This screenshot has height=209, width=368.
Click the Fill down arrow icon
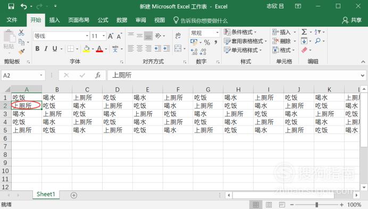pos(304,41)
